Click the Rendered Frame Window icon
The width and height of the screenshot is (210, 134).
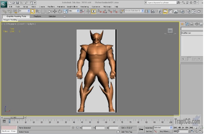tap(193, 11)
